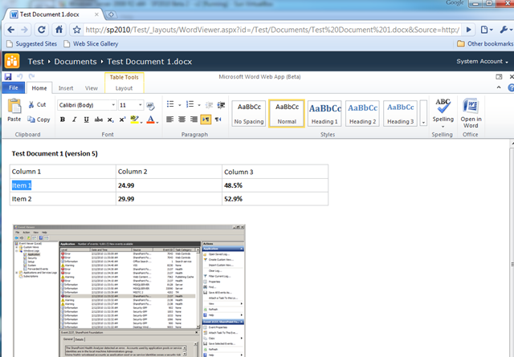Go back in the browser
Image resolution: width=514 pixels, height=357 pixels.
coord(10,30)
